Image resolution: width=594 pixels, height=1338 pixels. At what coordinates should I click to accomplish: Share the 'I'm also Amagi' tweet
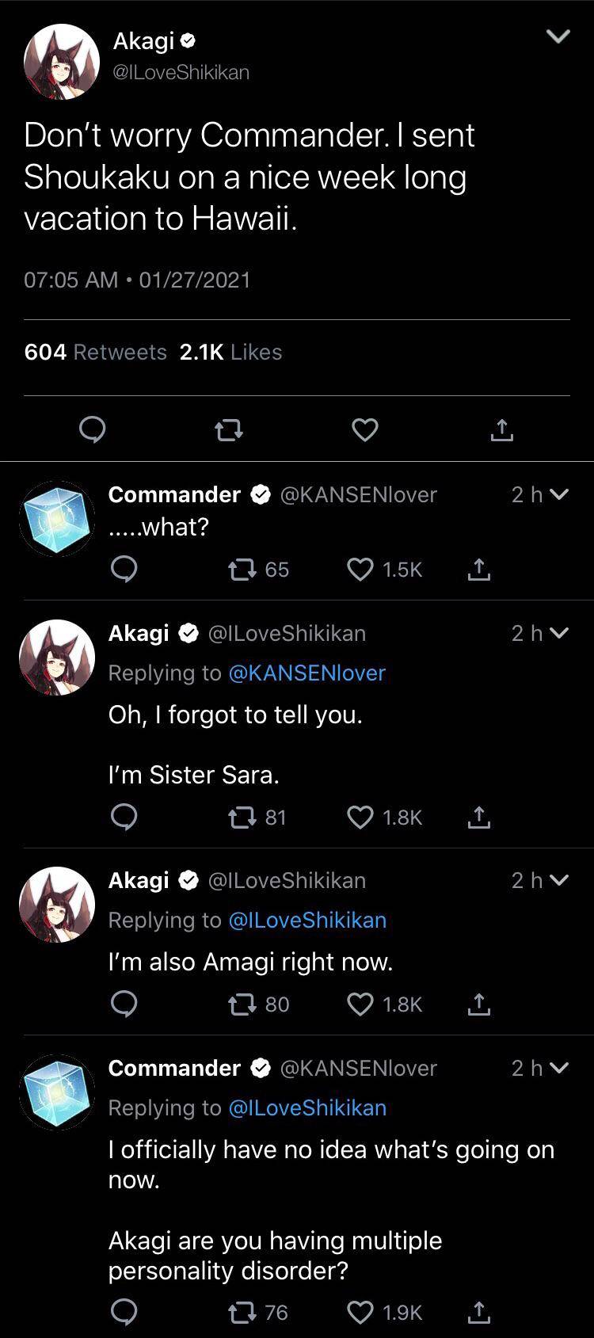tap(478, 1004)
